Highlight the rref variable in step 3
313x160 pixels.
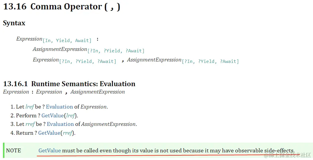click(x=30, y=124)
